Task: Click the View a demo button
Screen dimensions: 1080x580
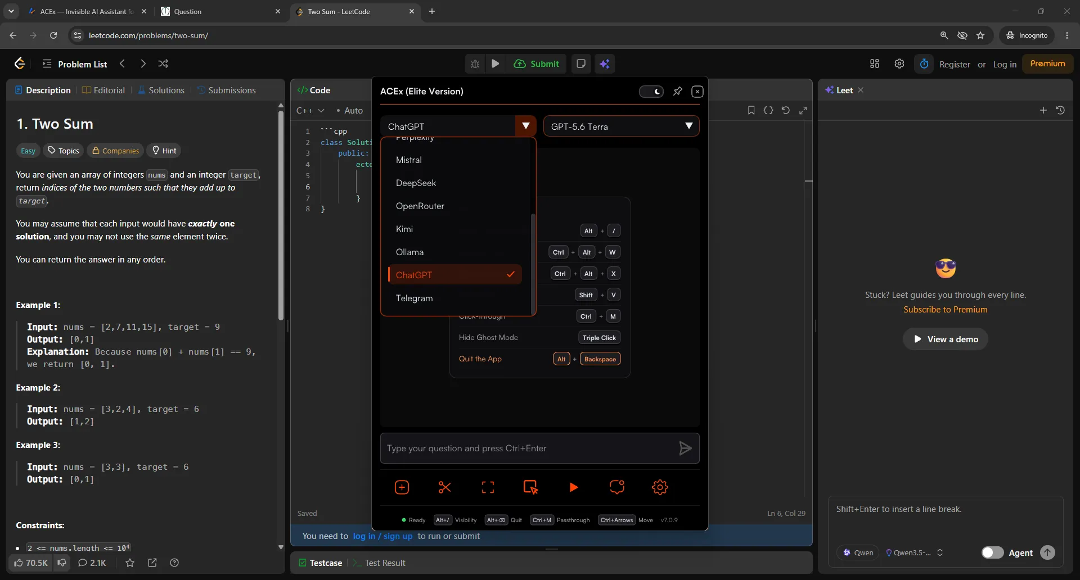Action: click(x=945, y=339)
